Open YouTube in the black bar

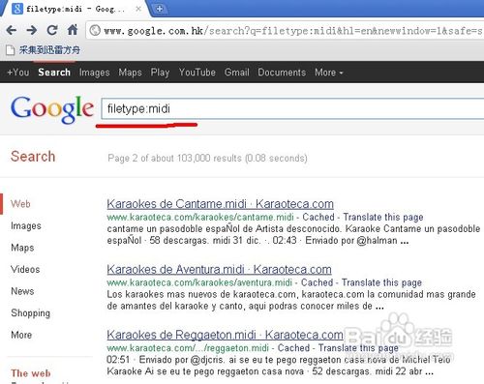point(197,73)
